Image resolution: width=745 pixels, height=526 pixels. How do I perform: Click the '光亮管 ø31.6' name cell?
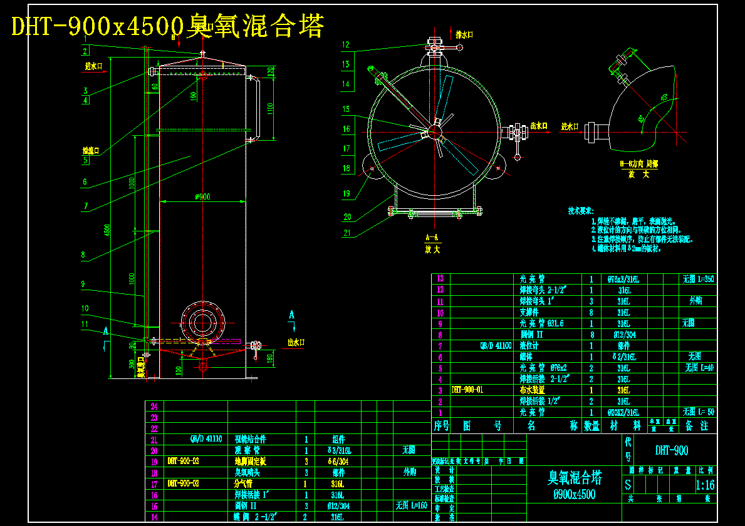pyautogui.click(x=541, y=323)
